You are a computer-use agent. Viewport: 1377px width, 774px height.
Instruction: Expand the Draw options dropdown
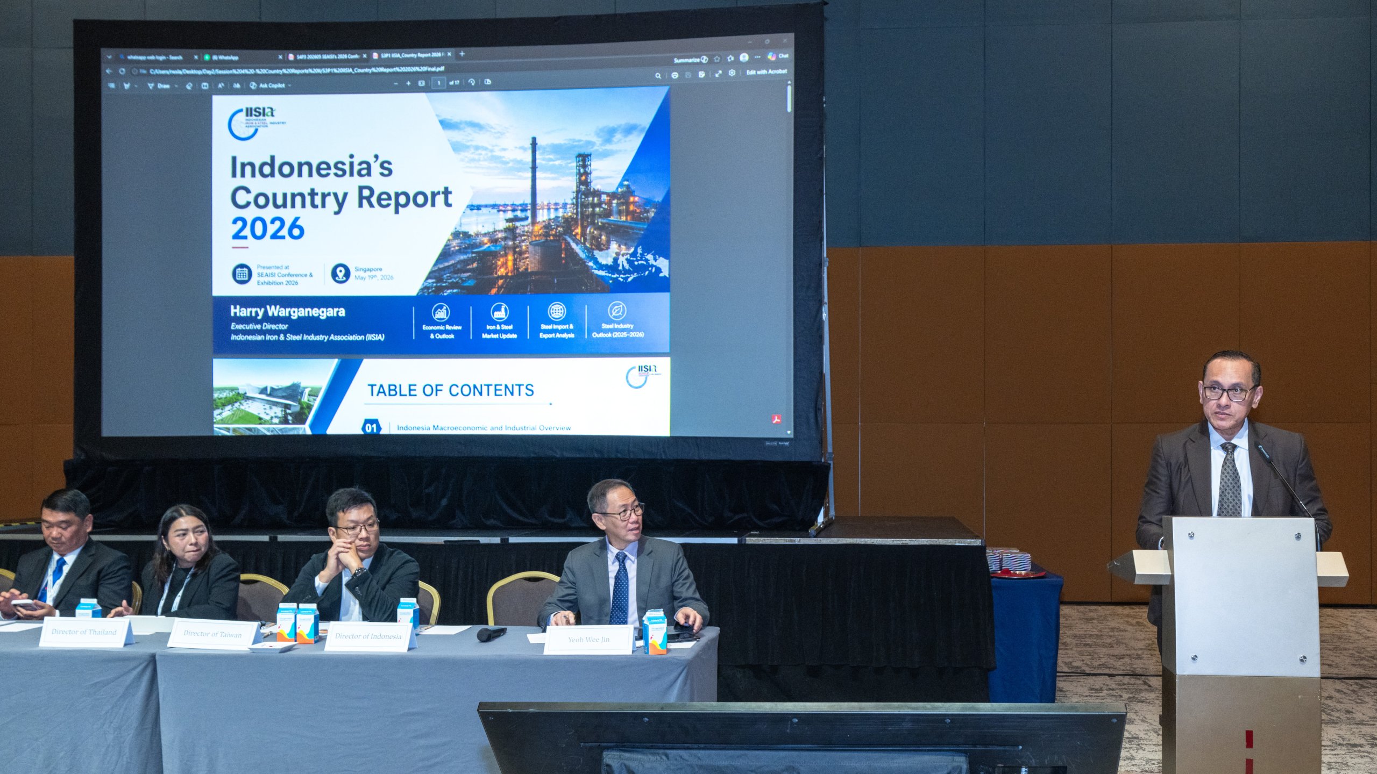tap(176, 86)
